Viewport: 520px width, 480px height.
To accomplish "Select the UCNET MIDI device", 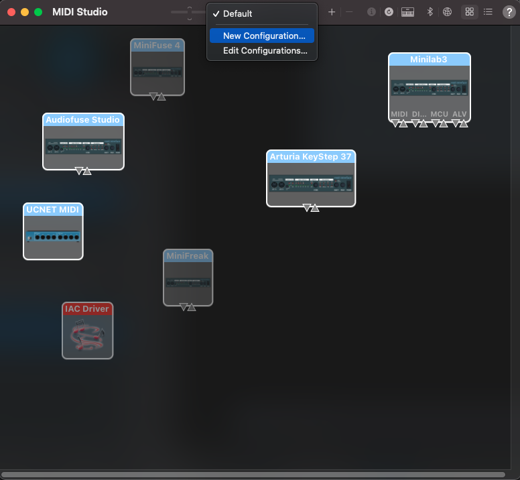I will tap(53, 231).
